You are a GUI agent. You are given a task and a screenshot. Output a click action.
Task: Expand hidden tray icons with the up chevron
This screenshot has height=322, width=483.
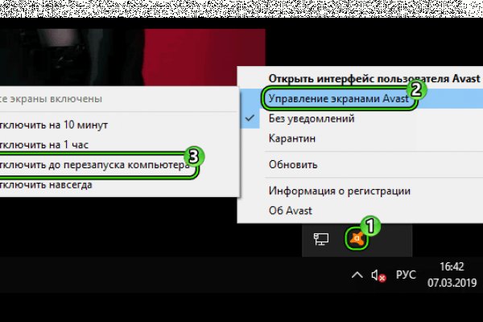(x=356, y=276)
